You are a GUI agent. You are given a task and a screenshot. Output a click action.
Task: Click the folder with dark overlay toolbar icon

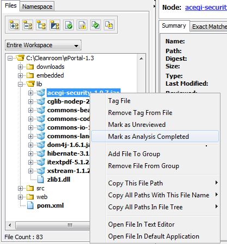(55, 25)
